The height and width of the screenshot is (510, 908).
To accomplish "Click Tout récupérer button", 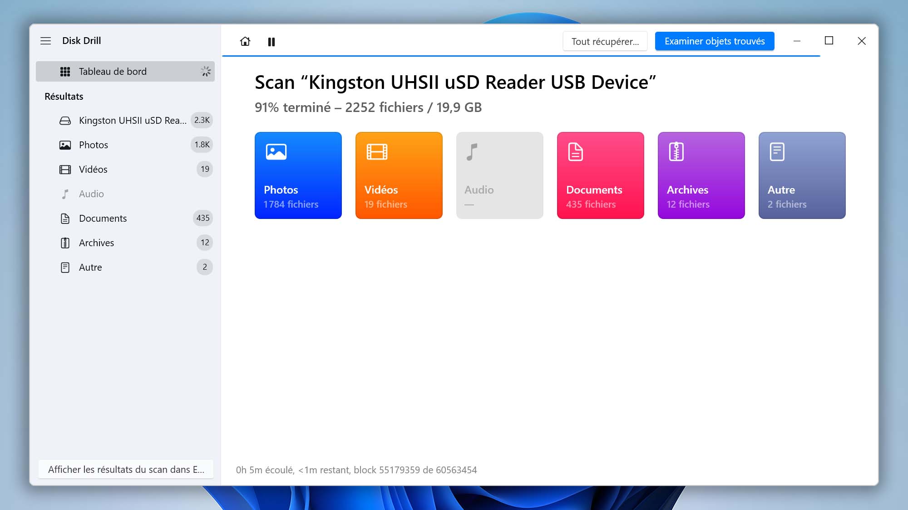I will 605,41.
